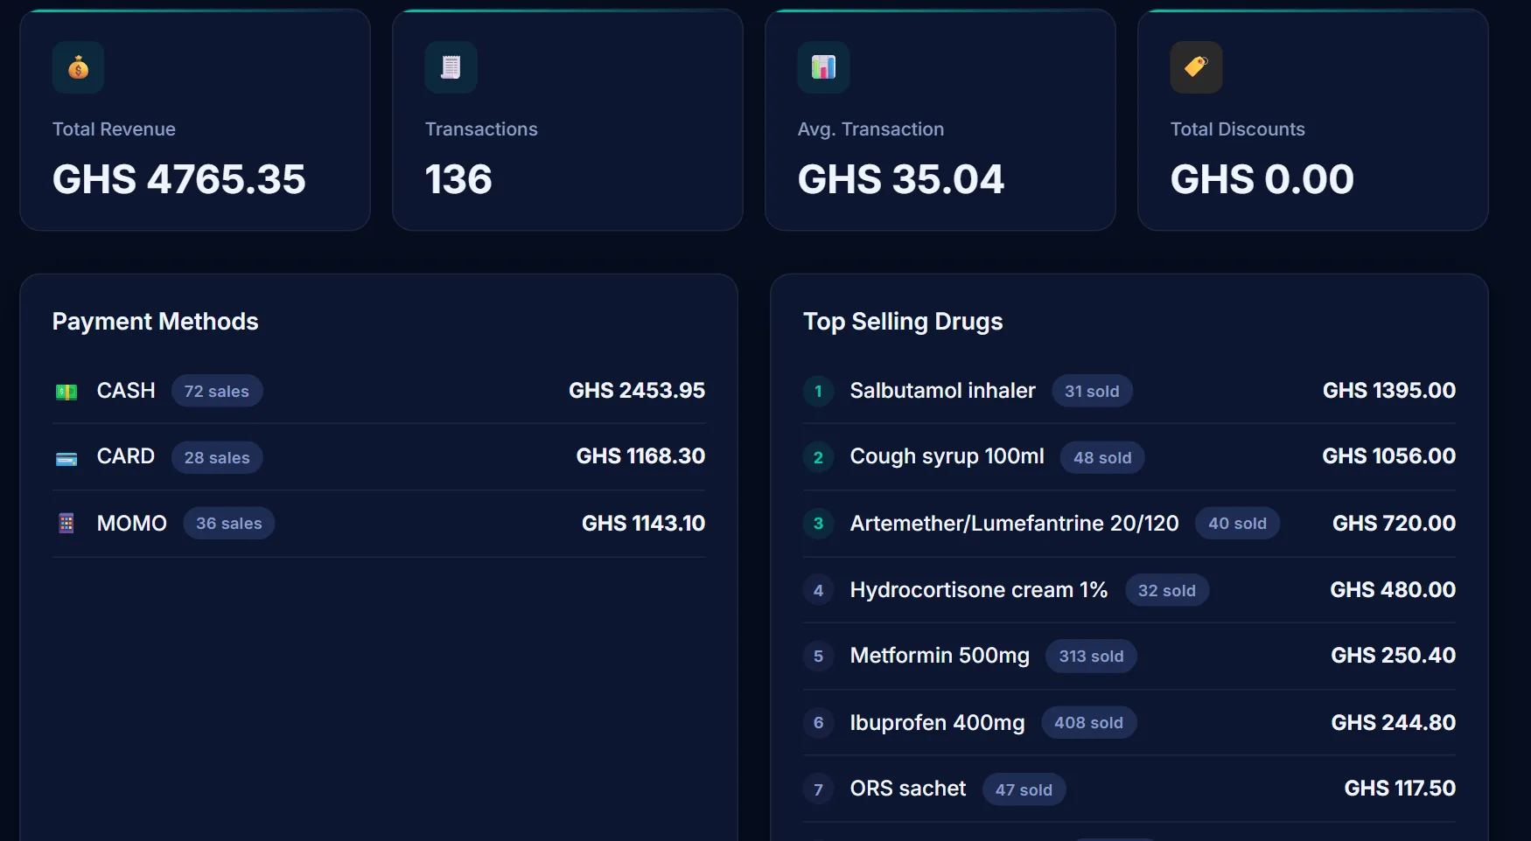Click the GHS 117.50 amount

(1400, 789)
